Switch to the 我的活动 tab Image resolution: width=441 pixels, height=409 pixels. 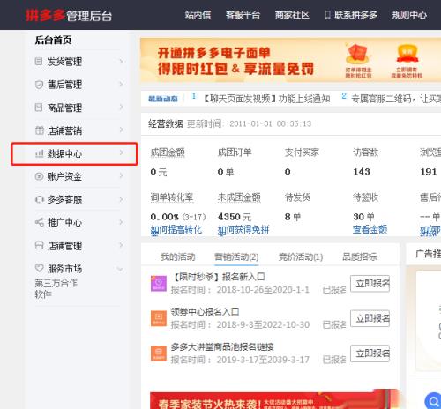[178, 257]
